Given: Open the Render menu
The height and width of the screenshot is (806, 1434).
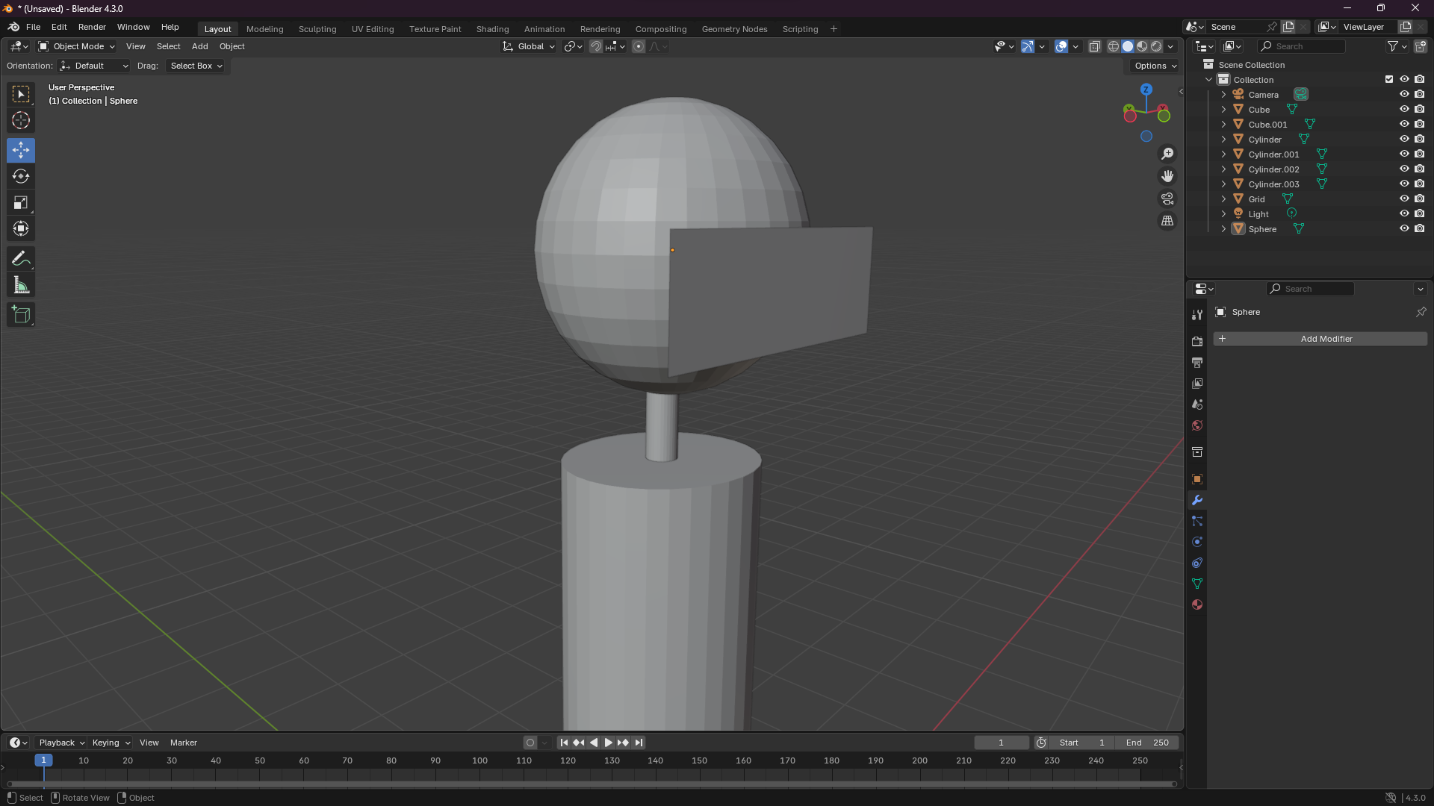Looking at the screenshot, I should [x=92, y=27].
